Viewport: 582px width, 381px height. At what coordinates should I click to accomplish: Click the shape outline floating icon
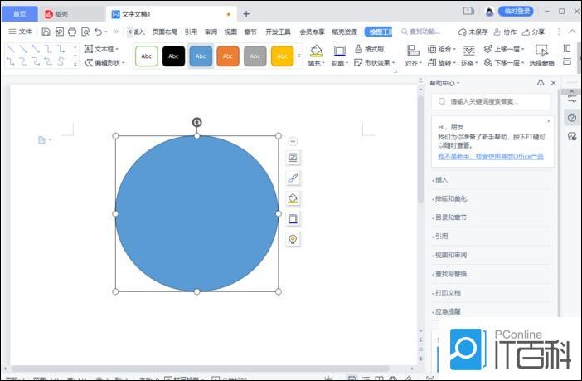293,219
